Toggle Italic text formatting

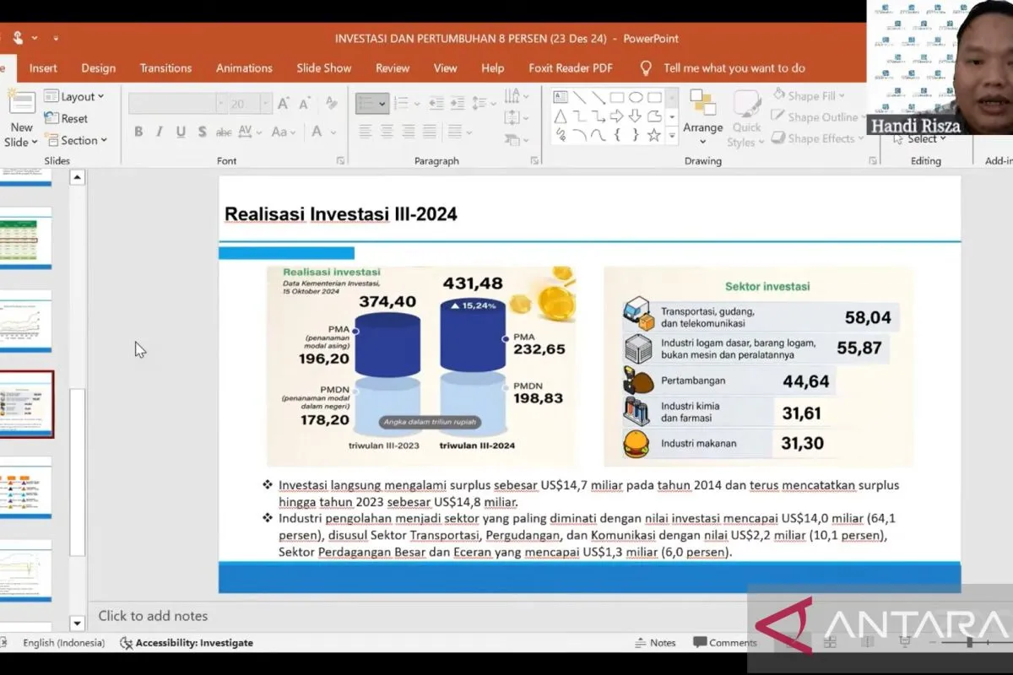159,132
